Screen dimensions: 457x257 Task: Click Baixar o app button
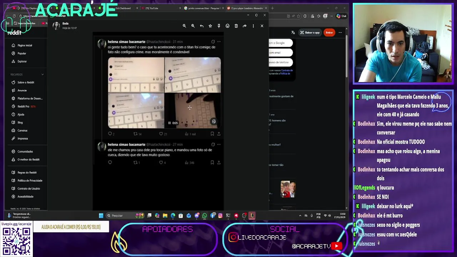tap(310, 32)
